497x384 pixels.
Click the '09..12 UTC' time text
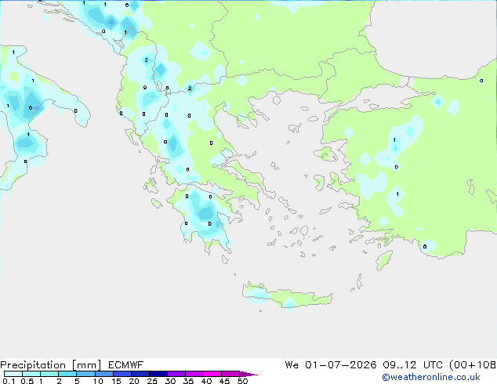point(412,365)
